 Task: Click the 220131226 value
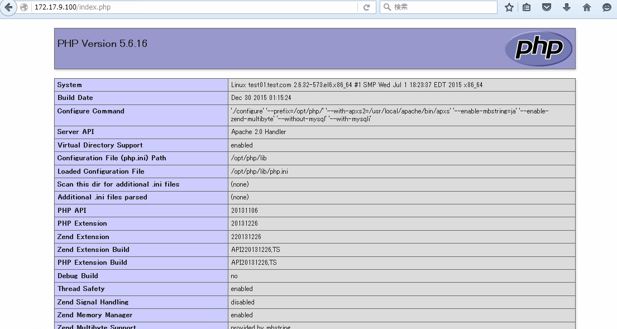coord(246,236)
